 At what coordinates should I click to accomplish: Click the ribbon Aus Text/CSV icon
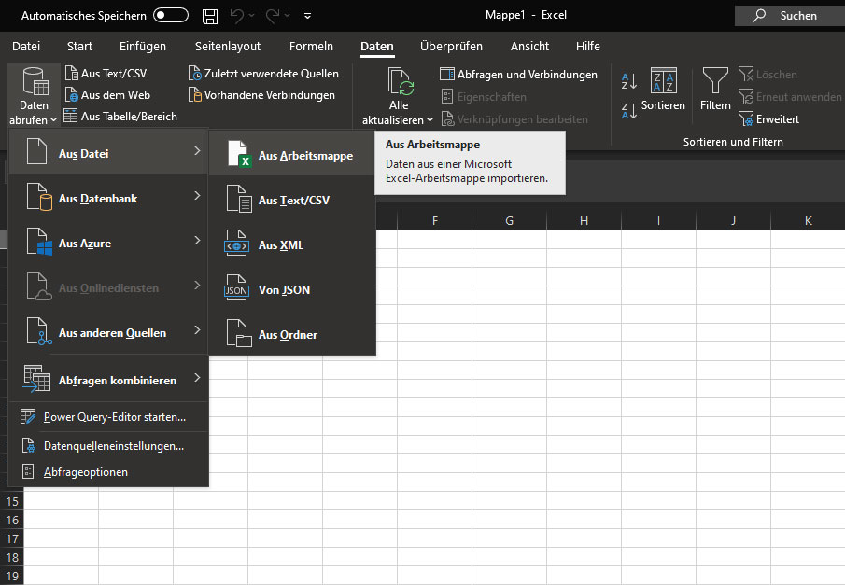pyautogui.click(x=71, y=74)
